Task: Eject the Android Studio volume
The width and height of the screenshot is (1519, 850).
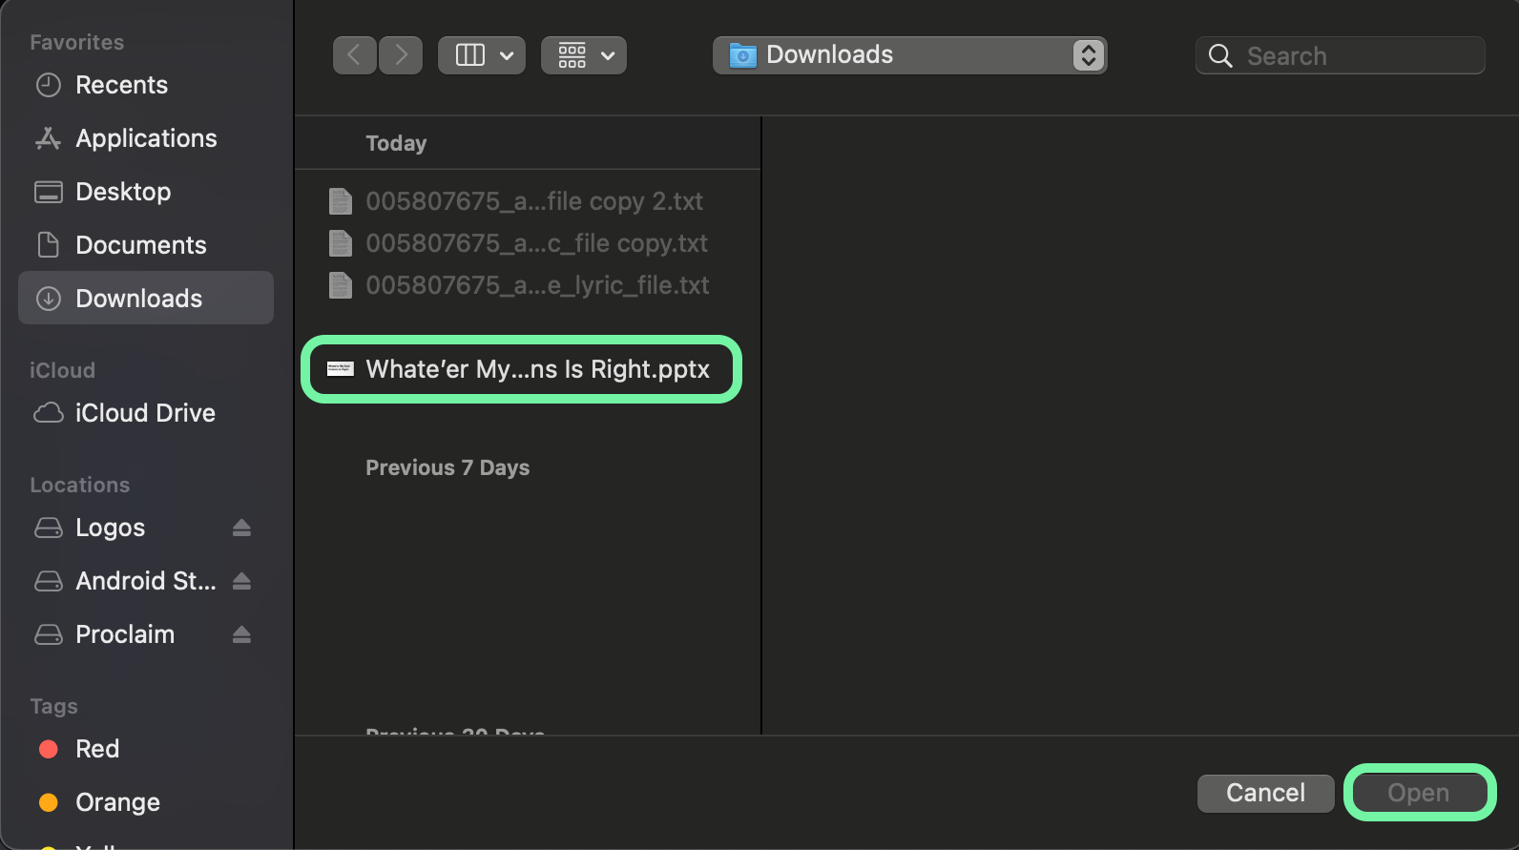Action: pos(241,581)
